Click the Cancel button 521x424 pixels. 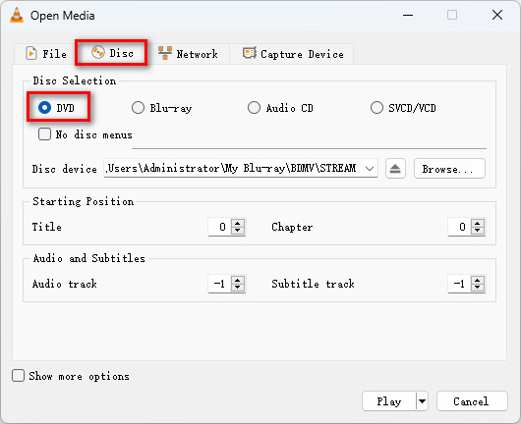point(472,401)
